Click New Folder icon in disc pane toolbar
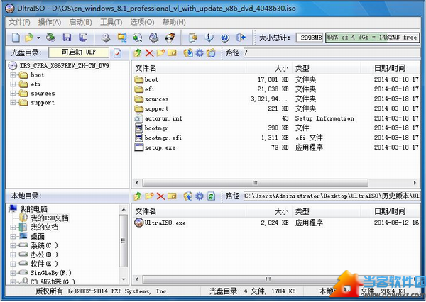426x302 pixels. pyautogui.click(x=160, y=52)
